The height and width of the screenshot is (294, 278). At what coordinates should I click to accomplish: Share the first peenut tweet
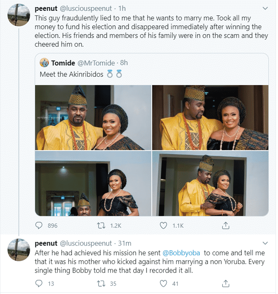225,226
